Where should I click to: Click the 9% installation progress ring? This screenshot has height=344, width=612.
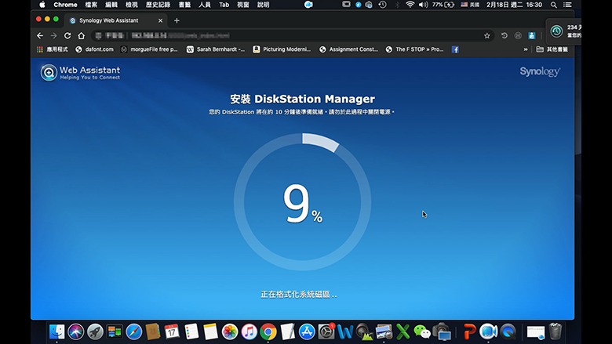point(303,202)
